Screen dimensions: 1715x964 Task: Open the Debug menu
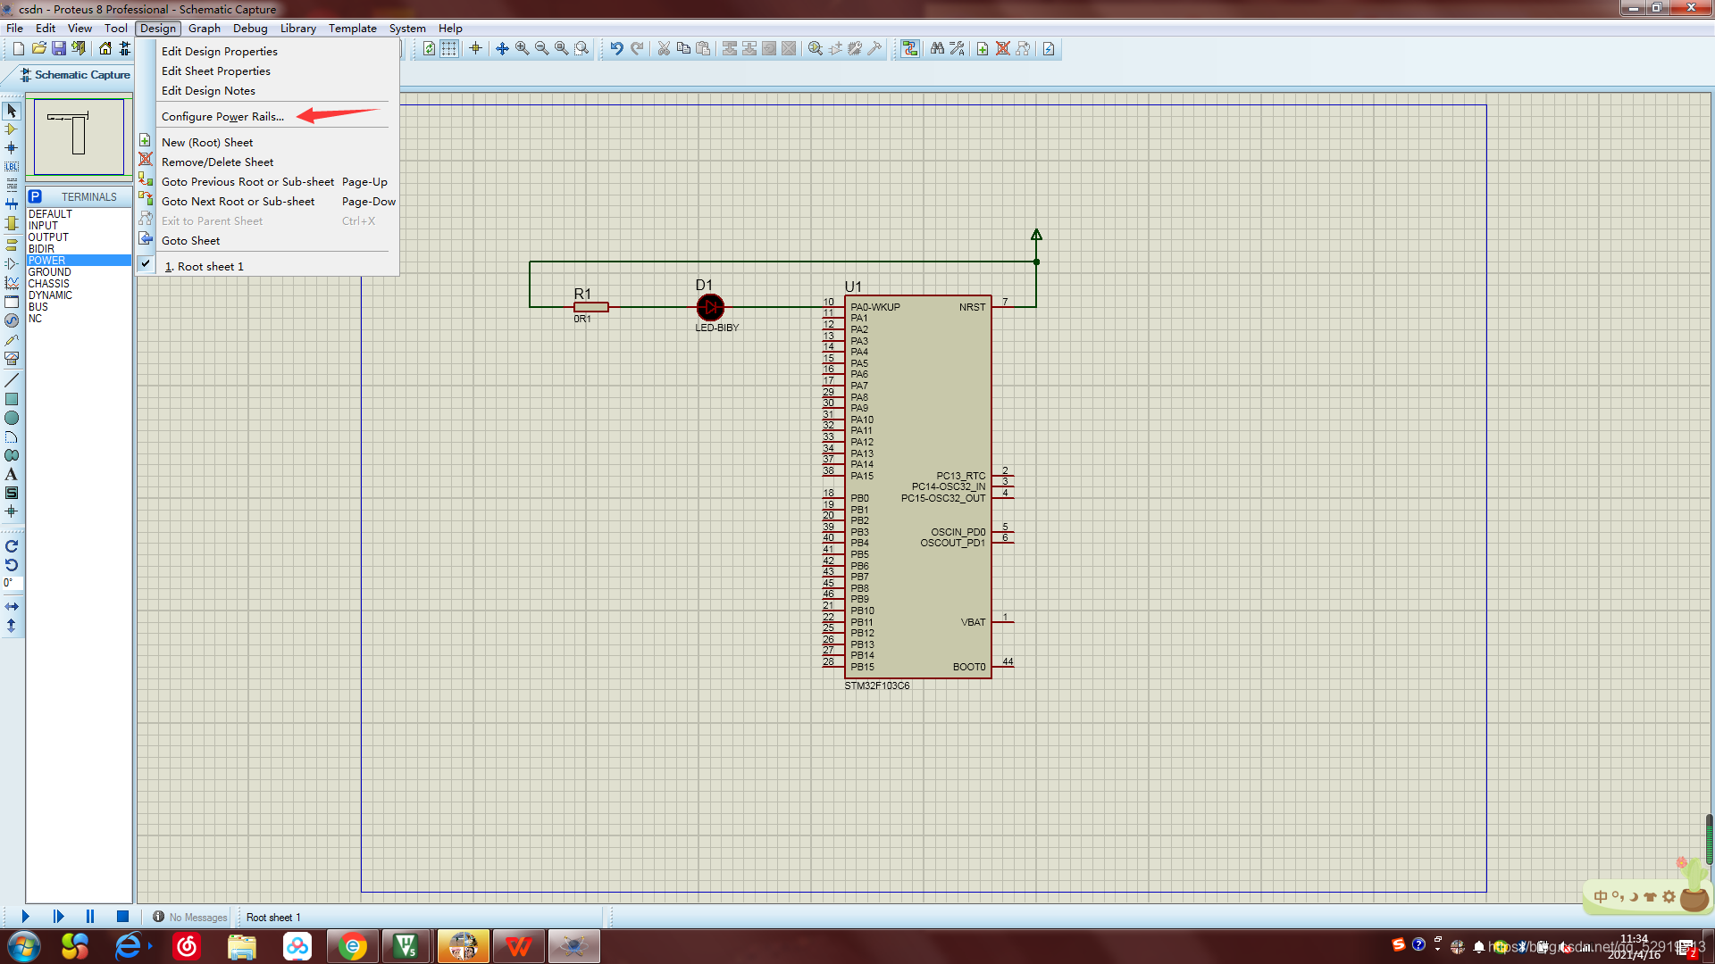point(250,29)
